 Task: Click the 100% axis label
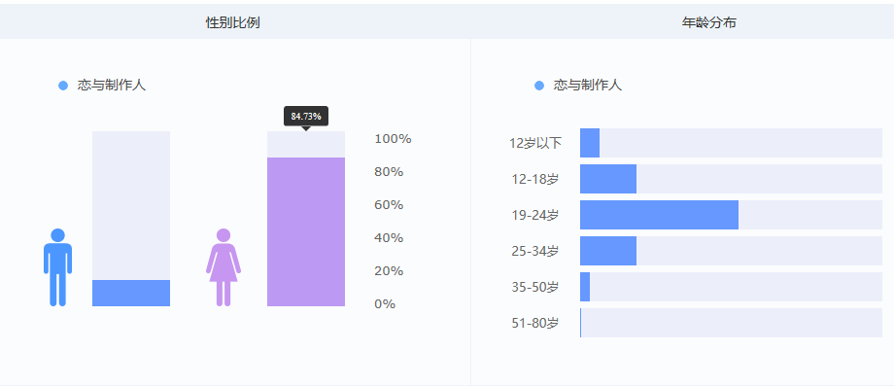click(x=393, y=138)
